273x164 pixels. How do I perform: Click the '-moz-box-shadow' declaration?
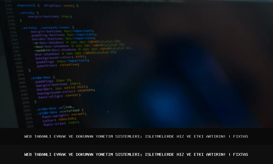point(79,46)
